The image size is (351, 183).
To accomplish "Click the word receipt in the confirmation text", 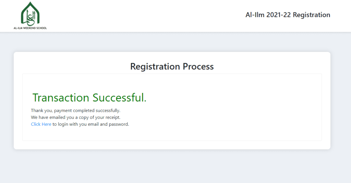I will tap(113, 118).
